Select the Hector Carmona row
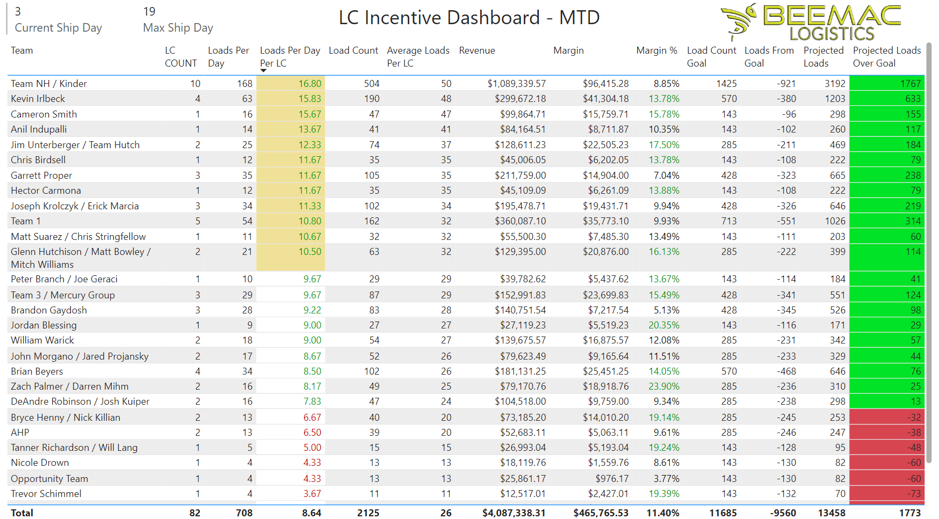The width and height of the screenshot is (939, 519). pyautogui.click(x=466, y=191)
